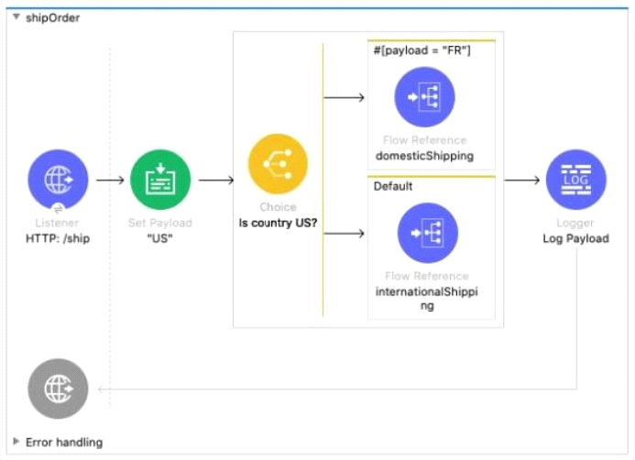Click 'Flow Reference' label above domesticShipping
The width and height of the screenshot is (635, 460).
[x=425, y=140]
